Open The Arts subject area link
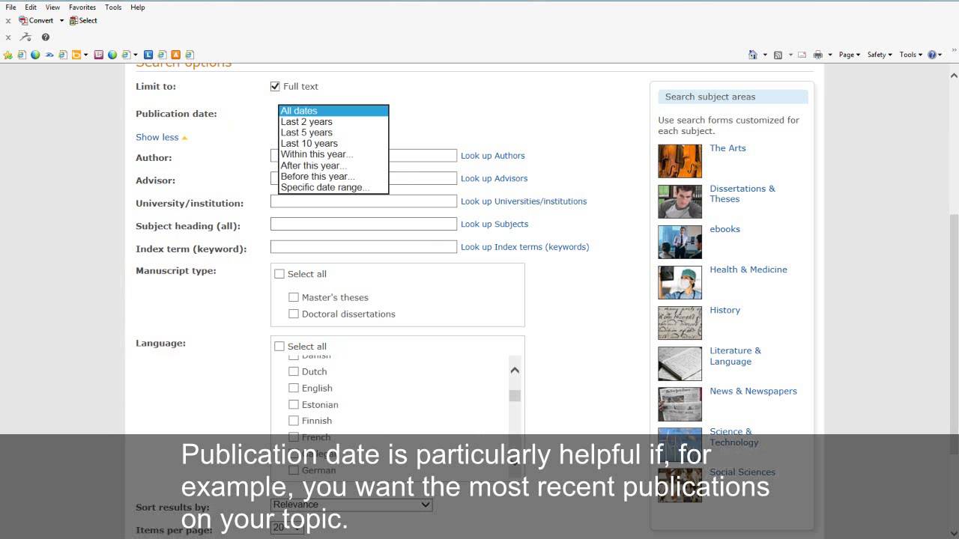 pos(727,148)
